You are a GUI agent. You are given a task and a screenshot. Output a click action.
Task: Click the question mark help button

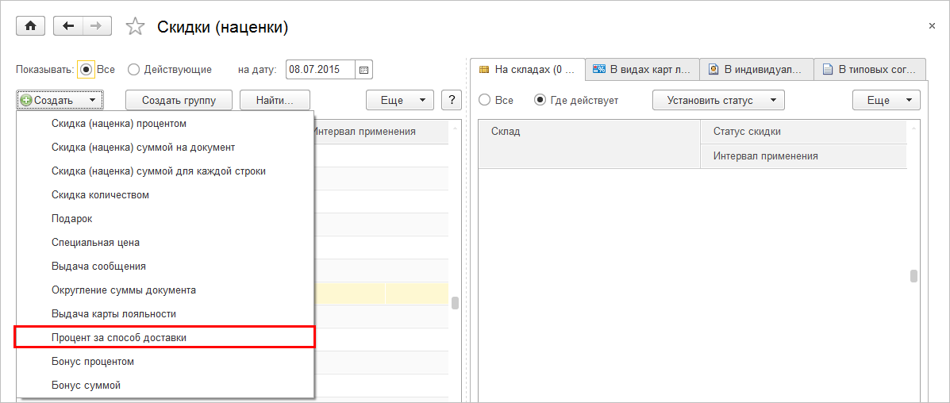[452, 100]
